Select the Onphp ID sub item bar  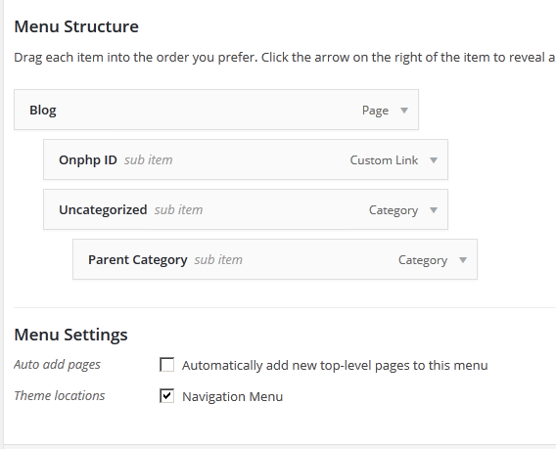coord(246,159)
